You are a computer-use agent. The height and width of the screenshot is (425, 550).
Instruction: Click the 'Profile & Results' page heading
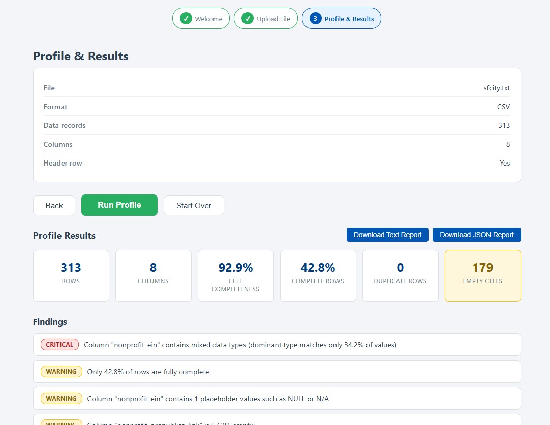click(81, 56)
